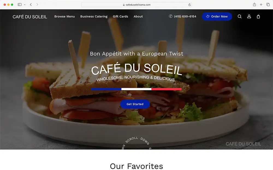Click the Get Started button

tap(135, 104)
